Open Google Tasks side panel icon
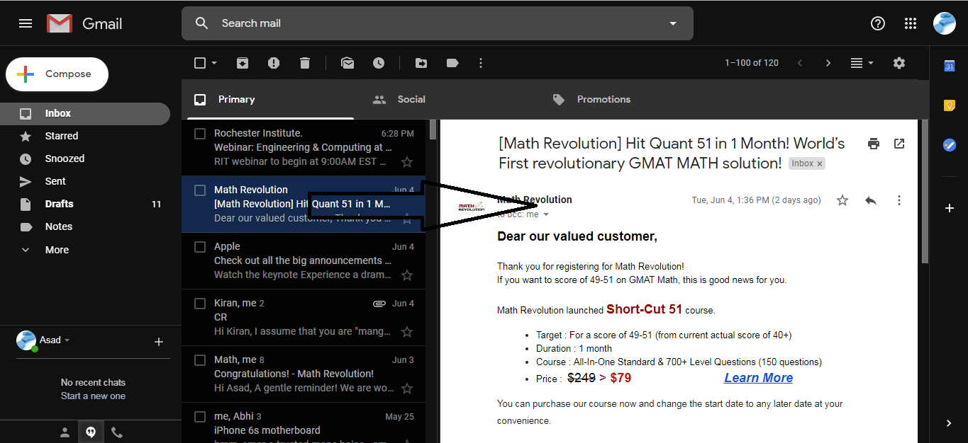The width and height of the screenshot is (968, 443). [949, 145]
